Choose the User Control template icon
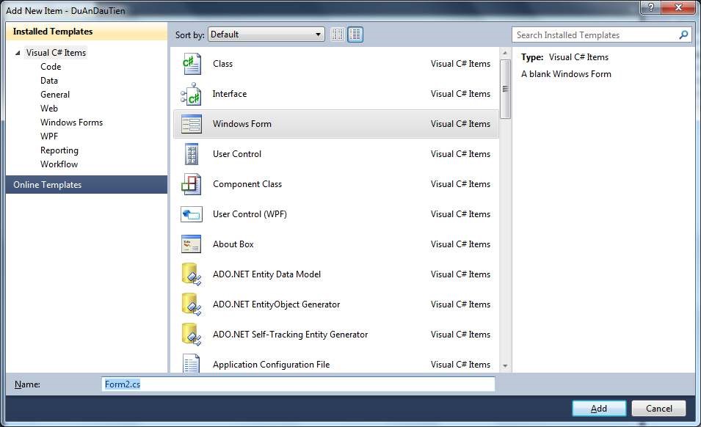 [x=191, y=154]
